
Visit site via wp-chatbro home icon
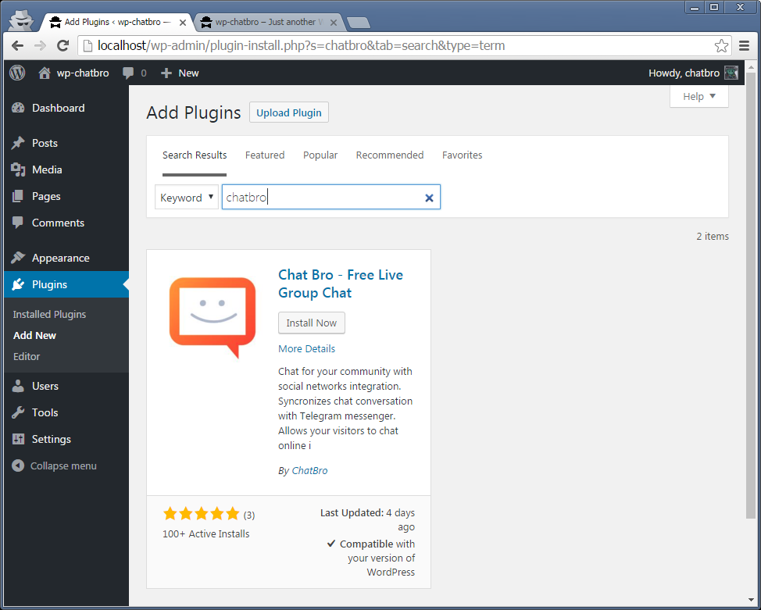(45, 73)
